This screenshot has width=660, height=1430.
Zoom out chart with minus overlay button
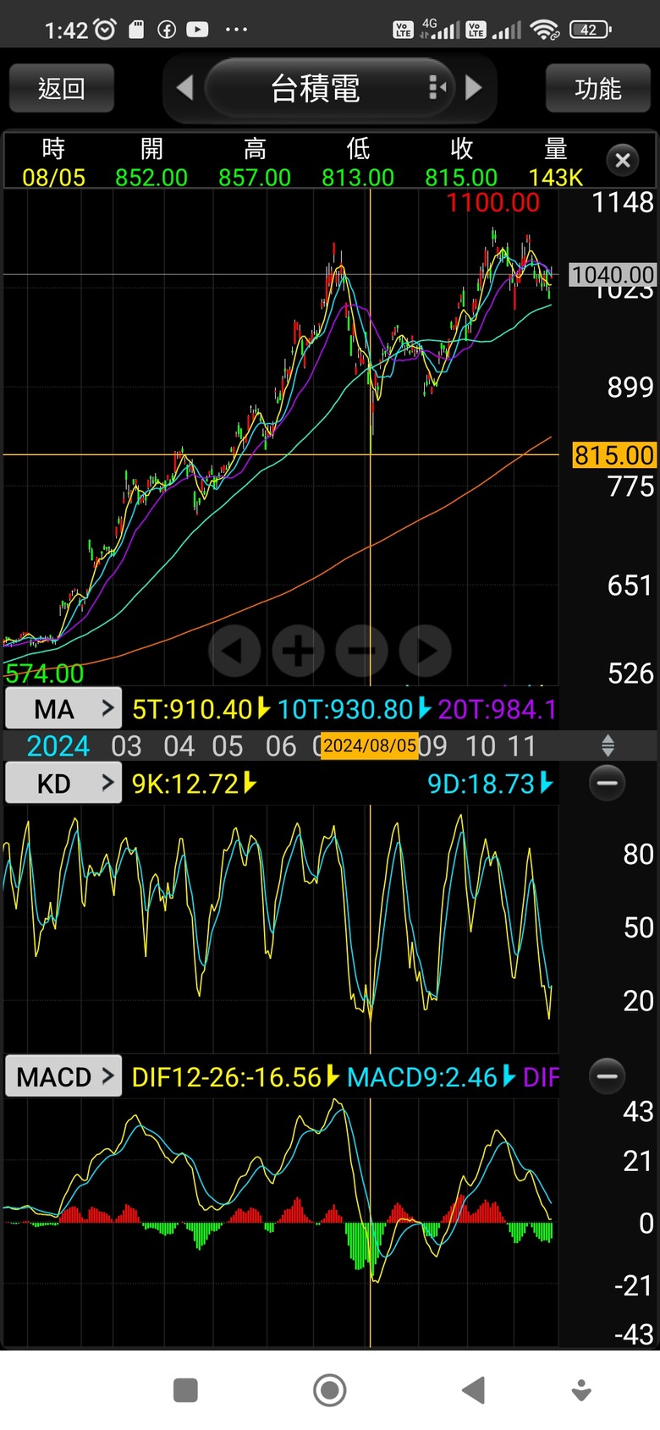361,651
